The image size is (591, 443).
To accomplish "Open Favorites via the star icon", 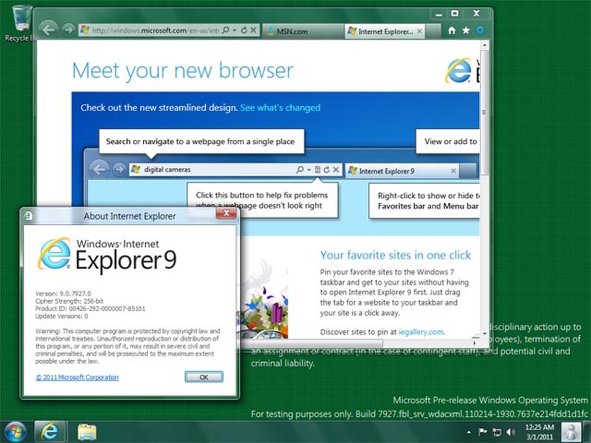I will (x=465, y=30).
